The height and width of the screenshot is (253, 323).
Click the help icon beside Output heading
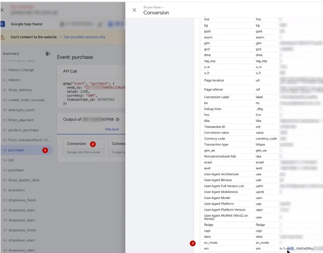(117, 120)
